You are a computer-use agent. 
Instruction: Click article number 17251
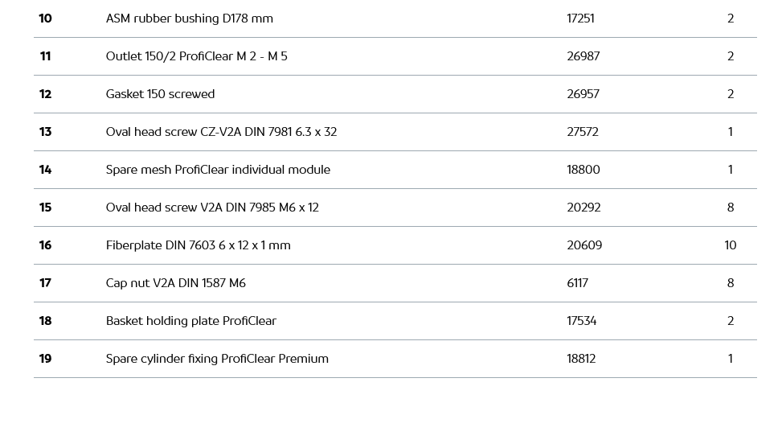[x=580, y=18]
